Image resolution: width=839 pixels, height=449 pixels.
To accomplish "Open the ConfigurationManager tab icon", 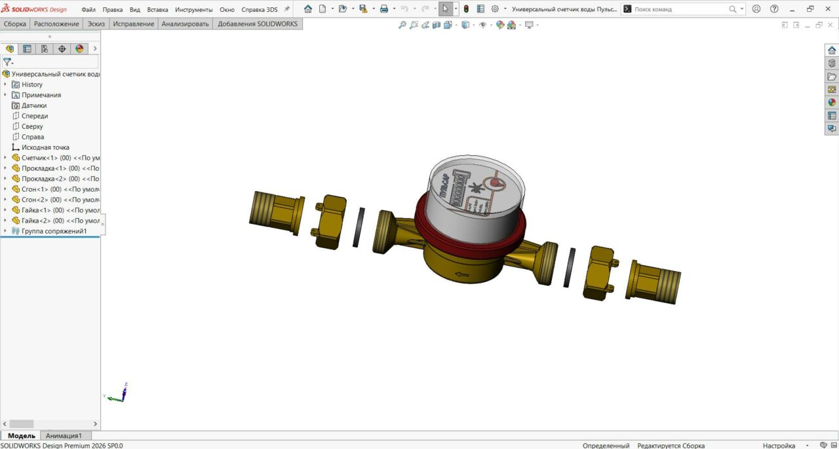I will click(x=45, y=48).
